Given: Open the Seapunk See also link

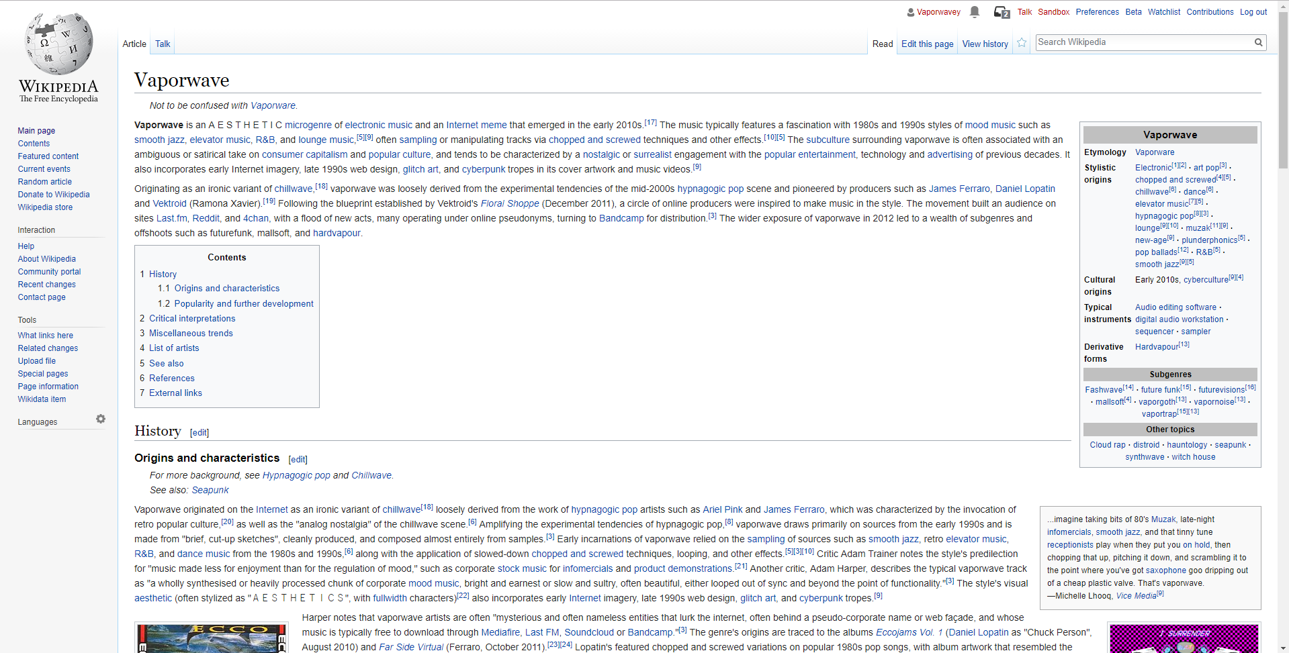Looking at the screenshot, I should [210, 491].
